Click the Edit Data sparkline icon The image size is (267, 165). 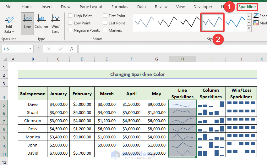(9, 20)
